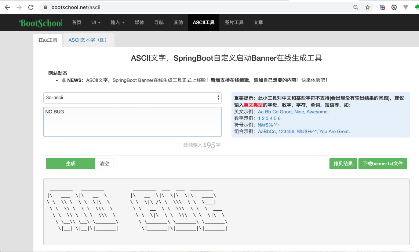Reload the page with refresh icon

31,7
